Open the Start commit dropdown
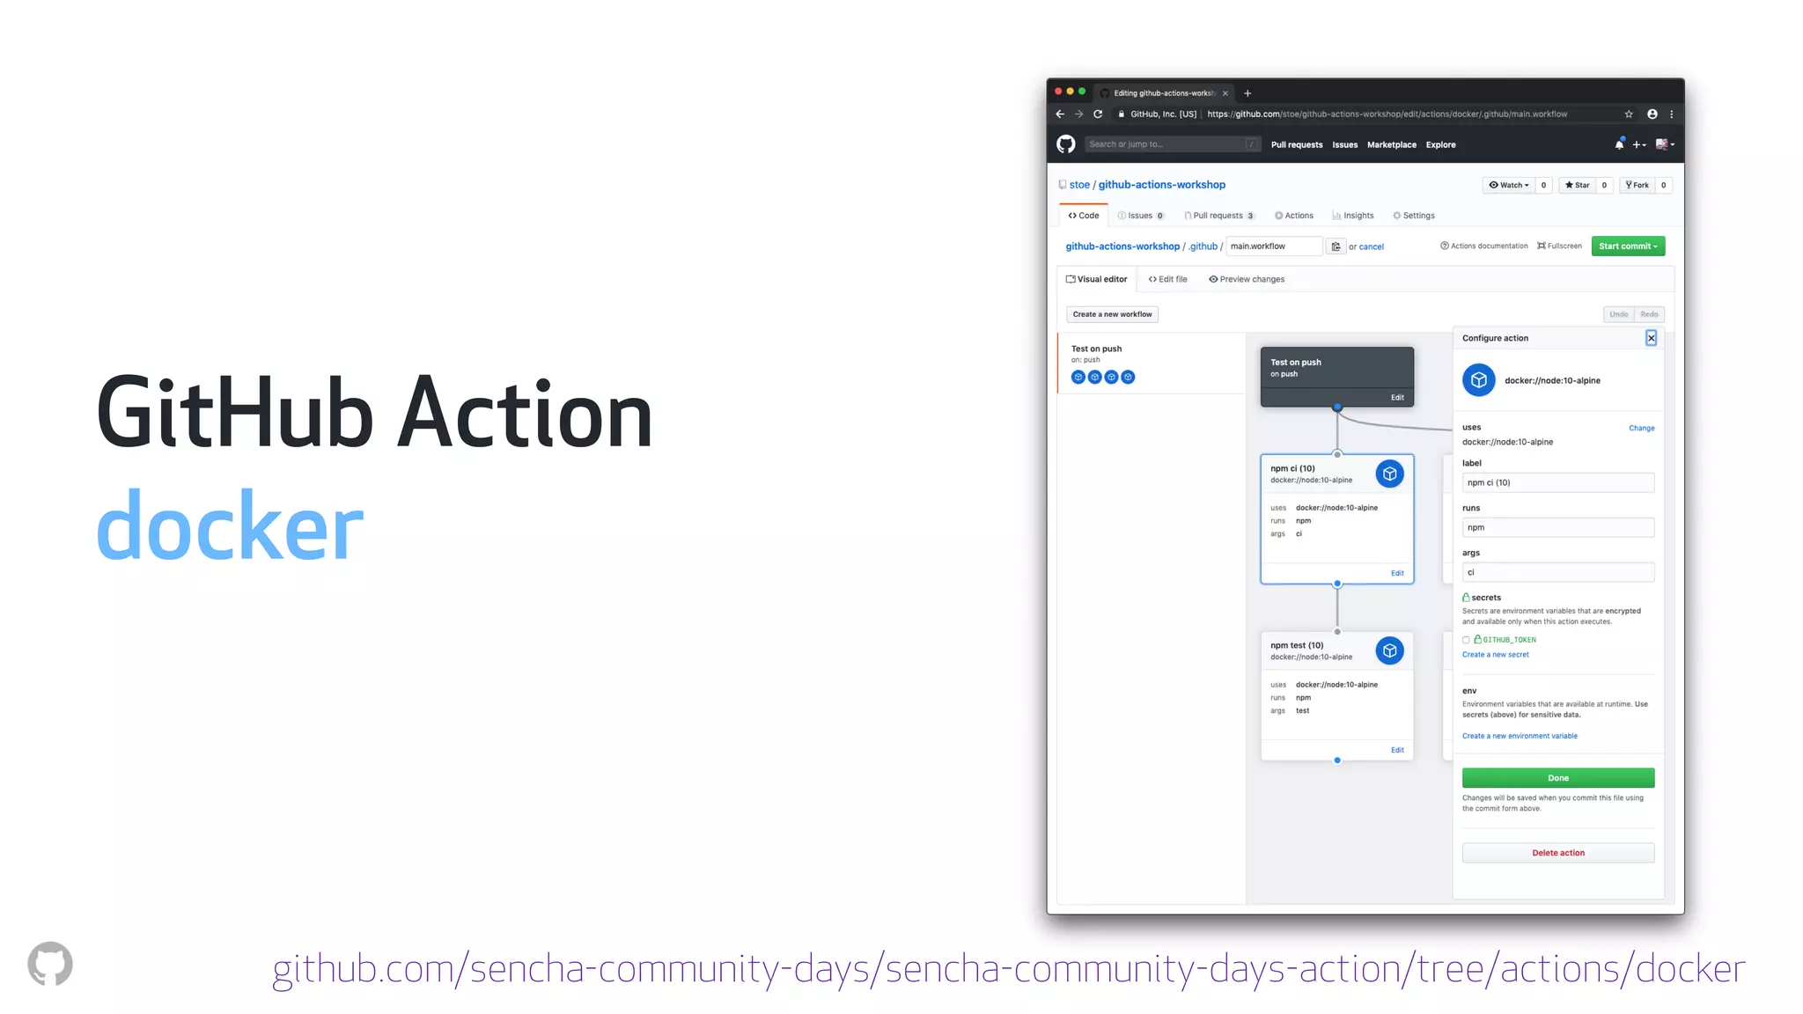The height and width of the screenshot is (1014, 1803). 1628,246
